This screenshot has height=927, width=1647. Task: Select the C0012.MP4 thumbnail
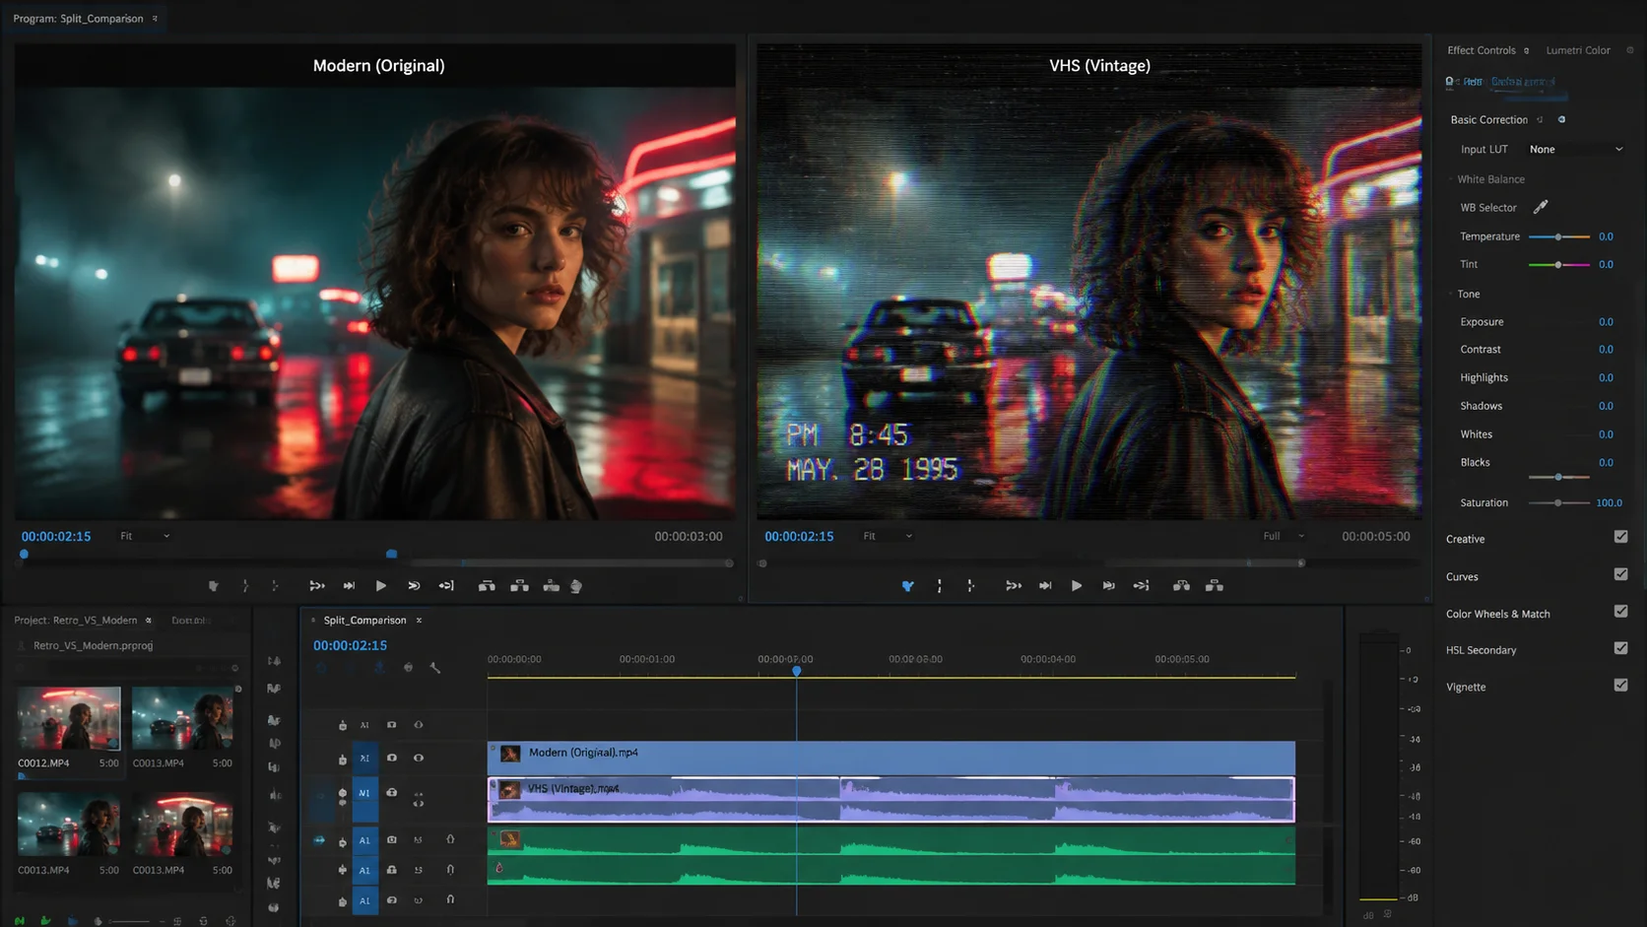tap(69, 718)
